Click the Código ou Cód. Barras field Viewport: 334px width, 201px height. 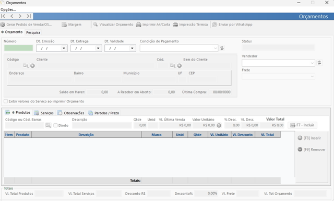pyautogui.click(x=25, y=125)
